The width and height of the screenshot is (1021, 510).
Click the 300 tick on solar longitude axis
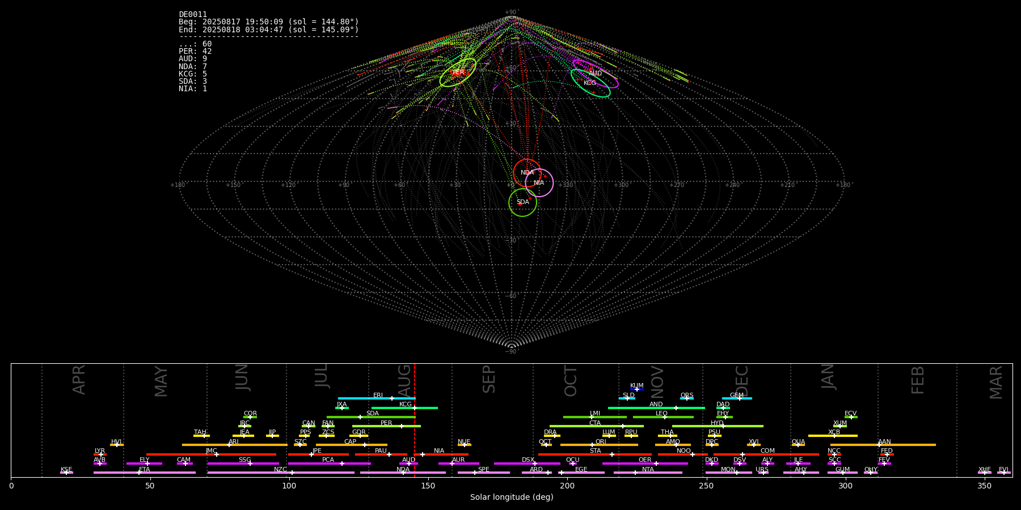click(845, 486)
